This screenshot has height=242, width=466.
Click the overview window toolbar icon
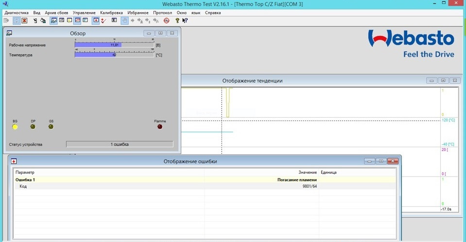(x=53, y=21)
